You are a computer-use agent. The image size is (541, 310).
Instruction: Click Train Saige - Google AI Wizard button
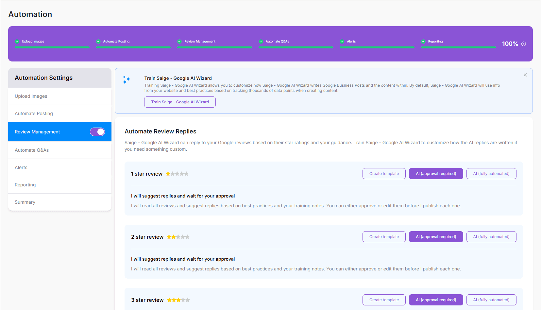click(x=180, y=102)
